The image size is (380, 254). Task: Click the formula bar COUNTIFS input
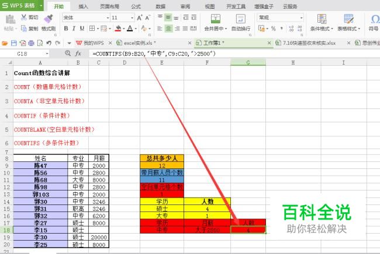[234, 54]
